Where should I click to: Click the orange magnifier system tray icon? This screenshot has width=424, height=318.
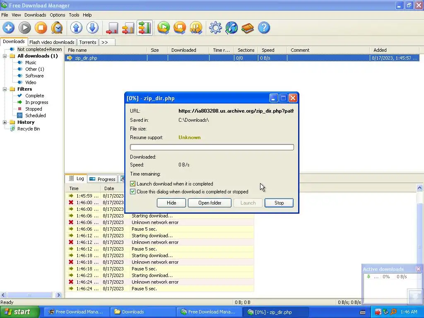[x=393, y=312]
